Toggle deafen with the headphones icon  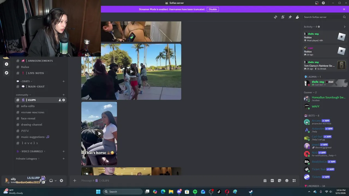click(x=51, y=180)
